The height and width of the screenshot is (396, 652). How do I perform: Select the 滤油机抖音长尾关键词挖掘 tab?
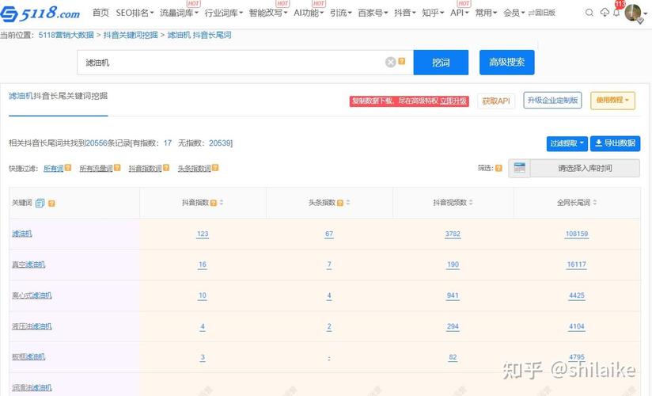click(x=59, y=96)
